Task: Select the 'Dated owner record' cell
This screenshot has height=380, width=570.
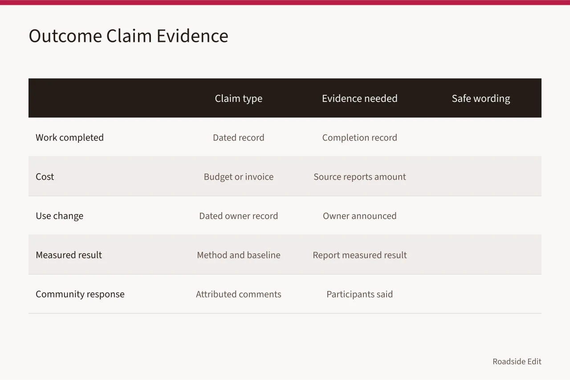Action: (239, 216)
